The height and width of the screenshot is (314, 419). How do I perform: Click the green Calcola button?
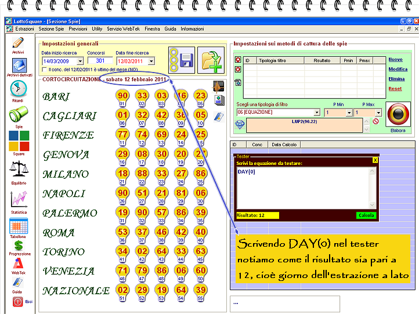click(366, 215)
